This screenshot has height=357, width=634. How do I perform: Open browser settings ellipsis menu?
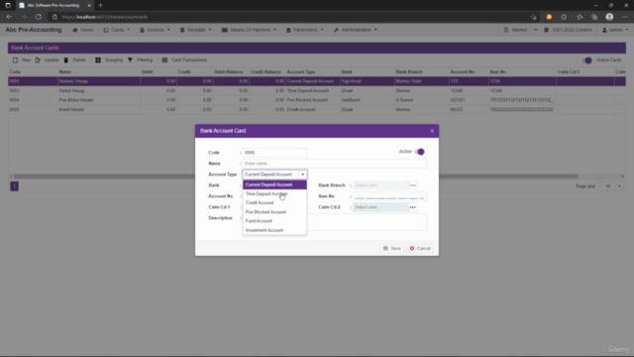point(624,17)
